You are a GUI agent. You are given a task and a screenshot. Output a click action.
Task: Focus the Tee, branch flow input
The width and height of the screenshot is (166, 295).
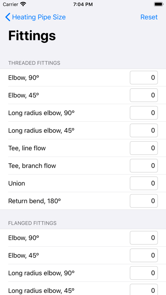pos(144,166)
